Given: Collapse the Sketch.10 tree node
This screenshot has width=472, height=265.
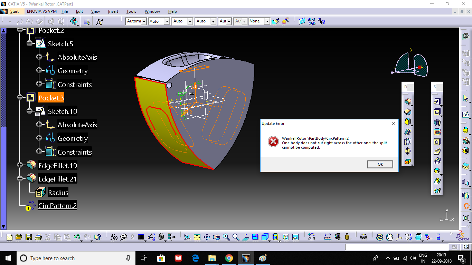Looking at the screenshot, I should pyautogui.click(x=30, y=111).
